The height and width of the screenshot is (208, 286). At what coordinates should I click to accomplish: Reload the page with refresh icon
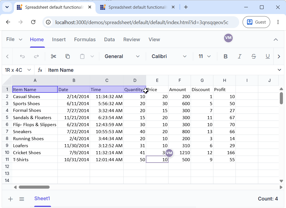coord(33,22)
